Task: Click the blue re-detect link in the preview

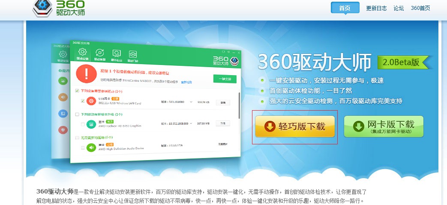Action: 186,82
